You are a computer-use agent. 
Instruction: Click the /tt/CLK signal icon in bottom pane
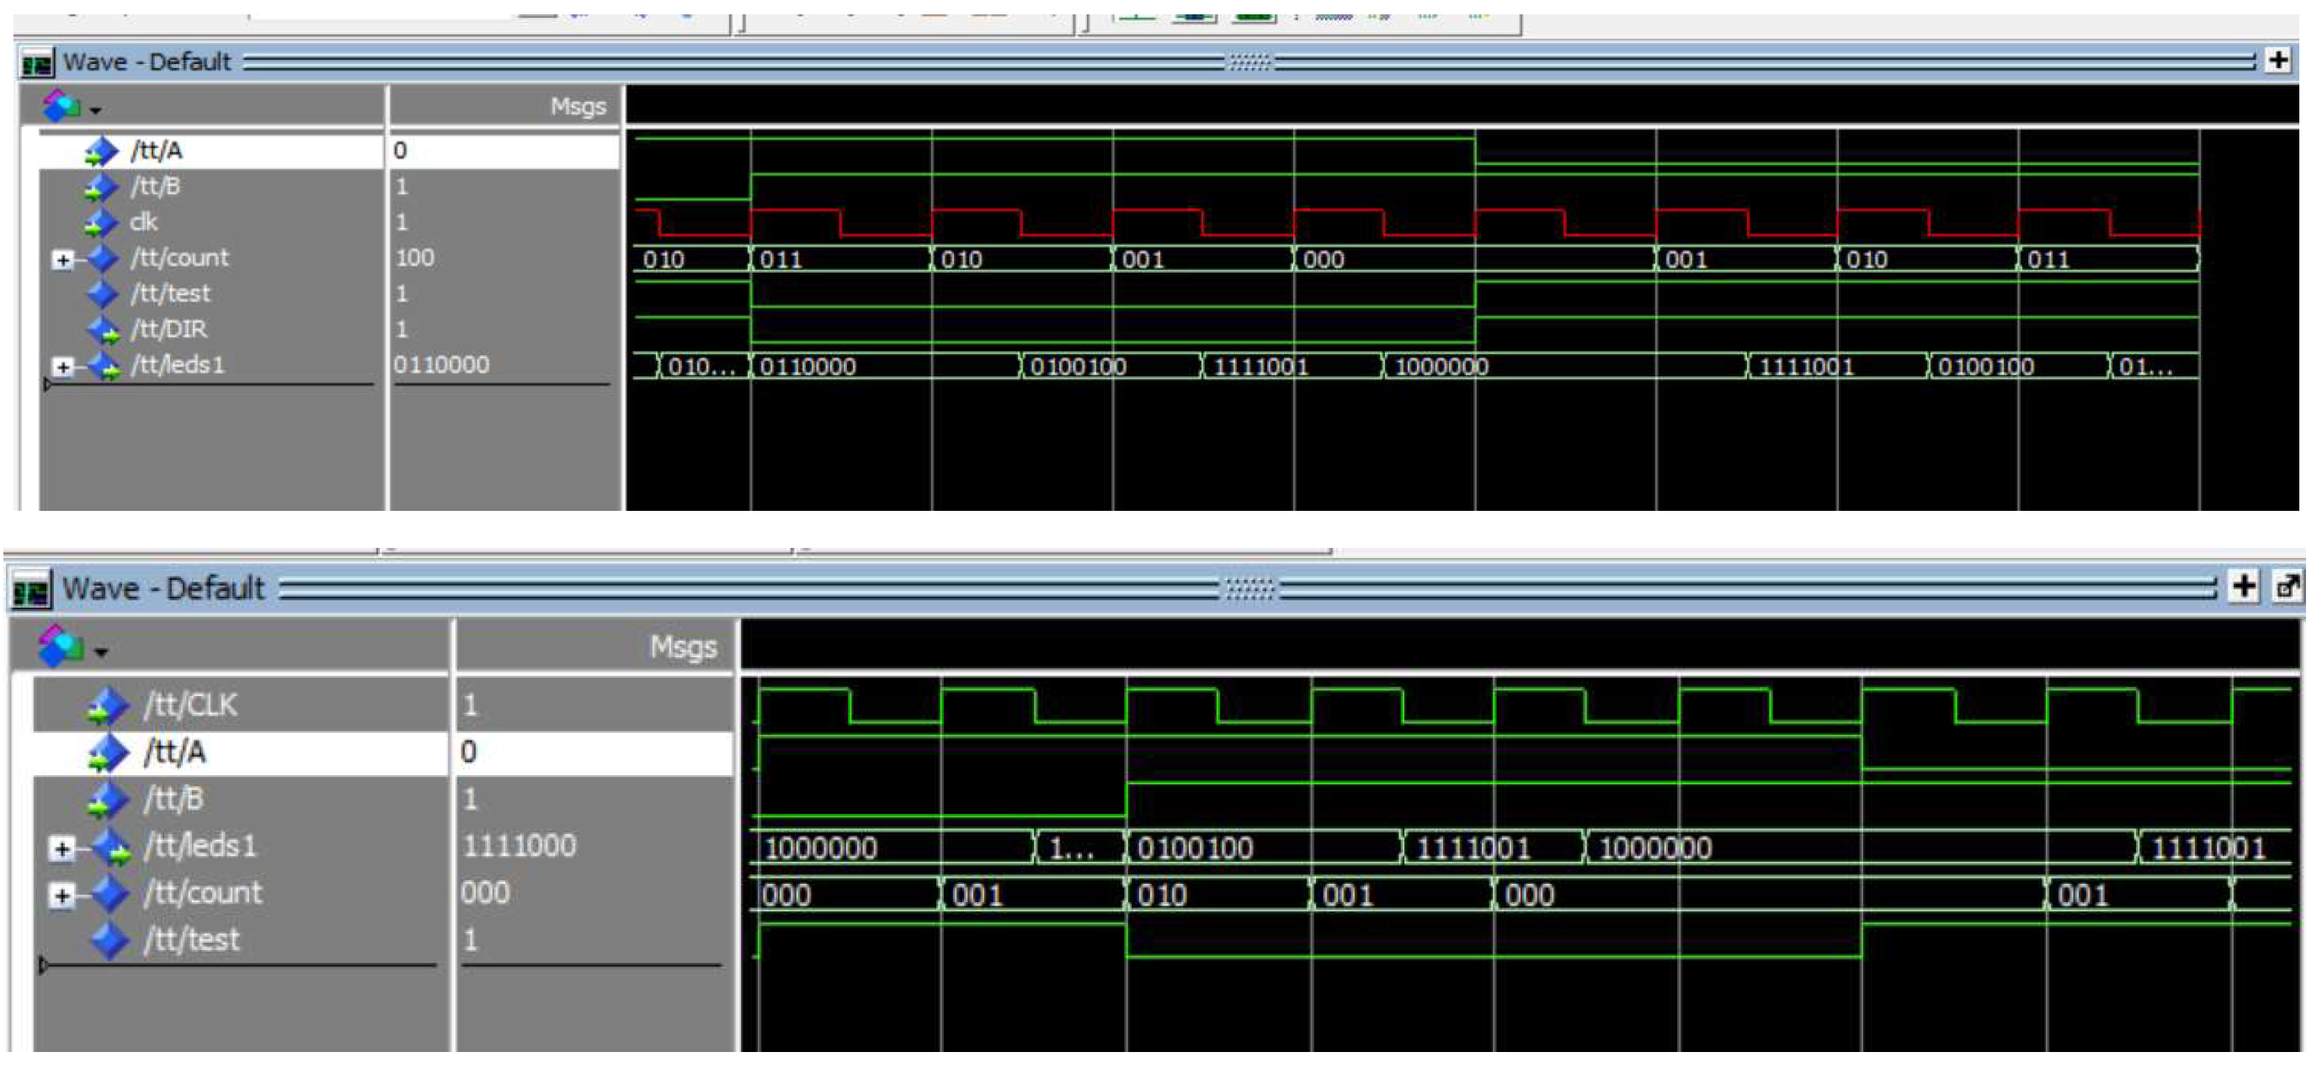click(x=109, y=706)
